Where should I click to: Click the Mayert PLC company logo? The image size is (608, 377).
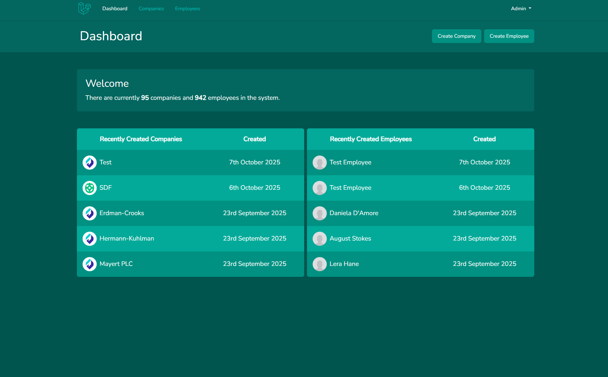(90, 264)
